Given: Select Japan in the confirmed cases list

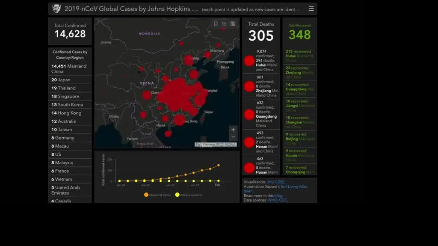Looking at the screenshot, I should click(x=61, y=80).
